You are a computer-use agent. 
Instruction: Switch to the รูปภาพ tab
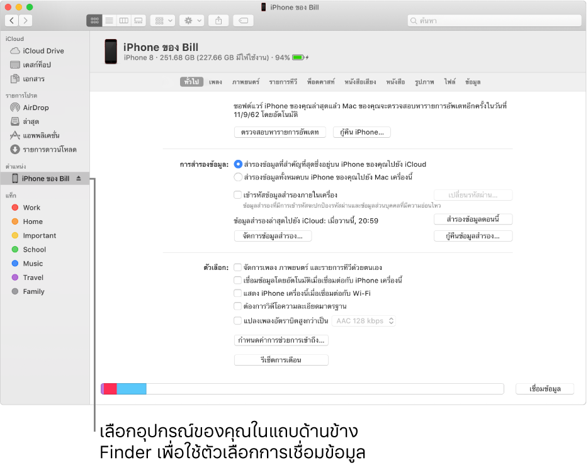424,82
